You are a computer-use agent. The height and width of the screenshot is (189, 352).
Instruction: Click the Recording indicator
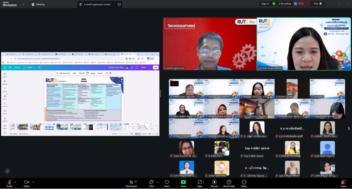point(285,3)
